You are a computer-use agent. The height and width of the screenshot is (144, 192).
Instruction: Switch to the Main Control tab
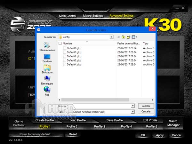click(68, 16)
